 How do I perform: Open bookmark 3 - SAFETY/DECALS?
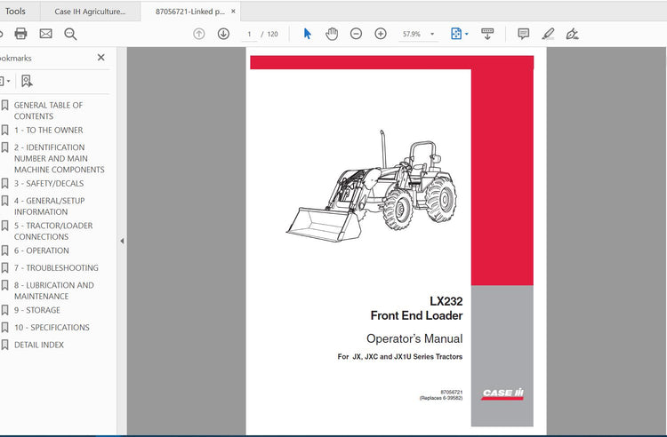[x=49, y=184]
